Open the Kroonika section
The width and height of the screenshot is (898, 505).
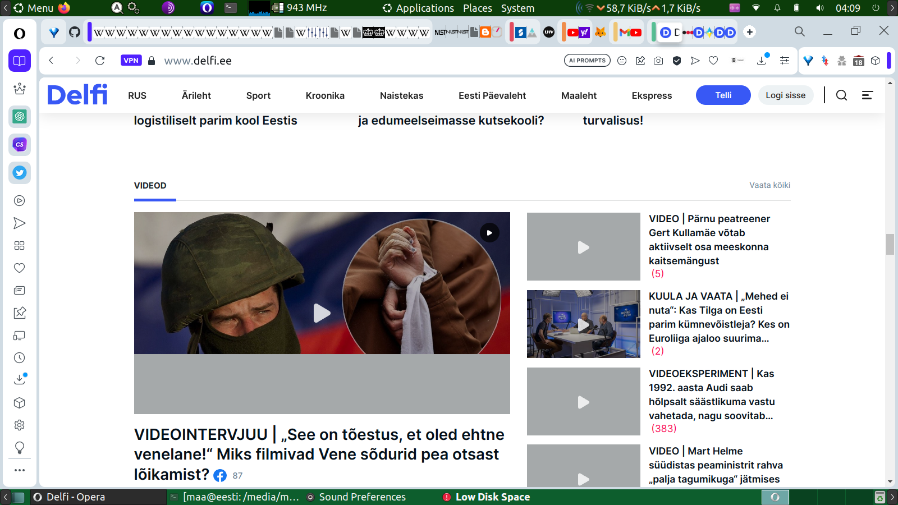pyautogui.click(x=325, y=95)
